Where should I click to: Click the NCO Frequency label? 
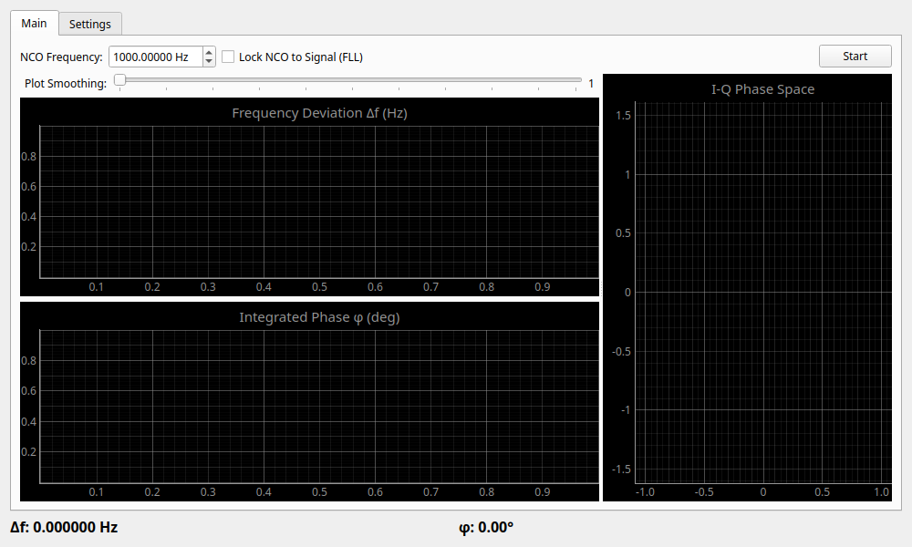pyautogui.click(x=60, y=56)
